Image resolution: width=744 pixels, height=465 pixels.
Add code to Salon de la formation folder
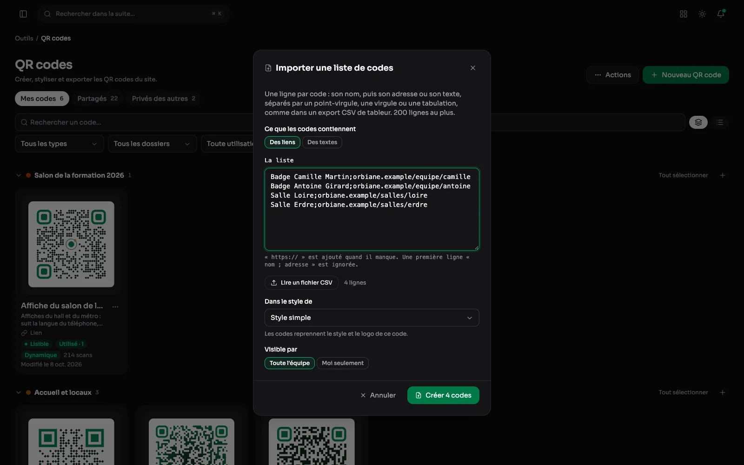[723, 175]
